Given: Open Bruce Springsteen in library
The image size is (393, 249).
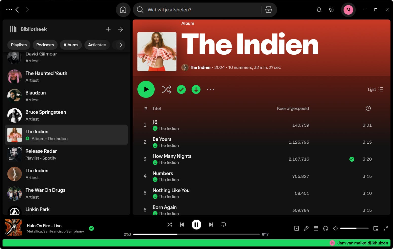Looking at the screenshot, I should coord(66,115).
